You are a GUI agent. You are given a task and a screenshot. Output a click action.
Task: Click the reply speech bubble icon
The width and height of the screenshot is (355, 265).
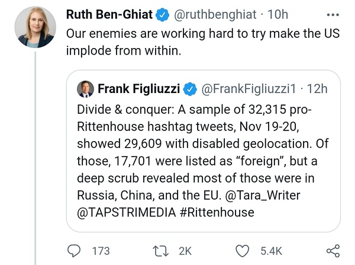point(74,251)
